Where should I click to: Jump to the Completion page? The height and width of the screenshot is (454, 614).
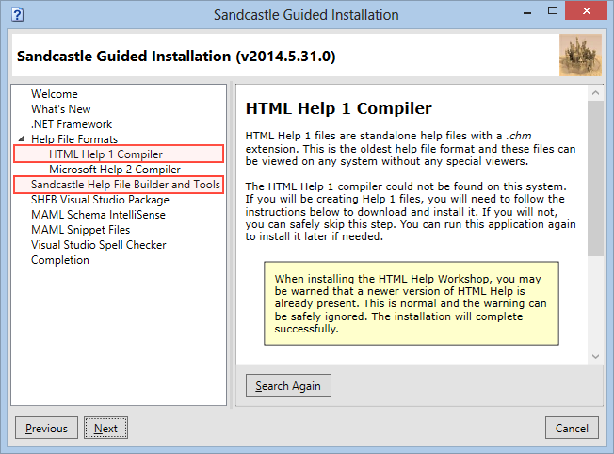click(x=60, y=260)
